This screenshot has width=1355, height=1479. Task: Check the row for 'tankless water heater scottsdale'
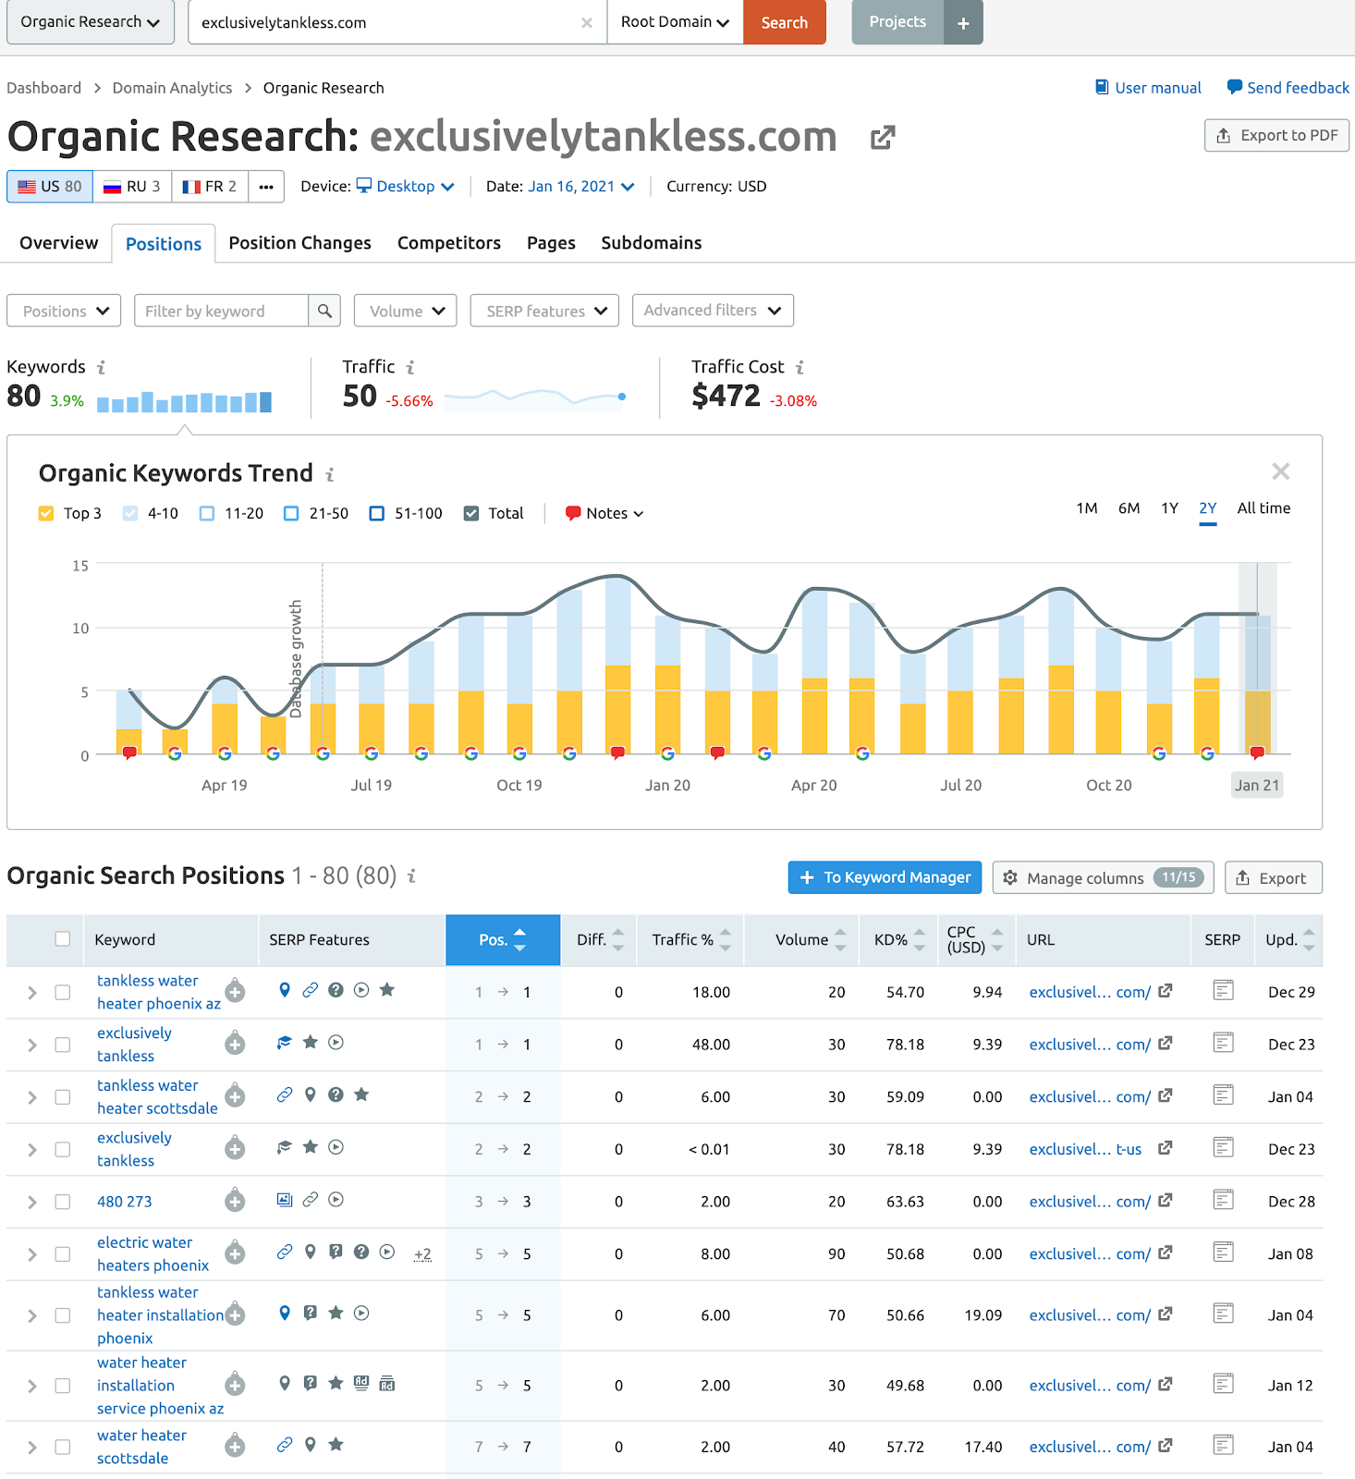tap(62, 1097)
